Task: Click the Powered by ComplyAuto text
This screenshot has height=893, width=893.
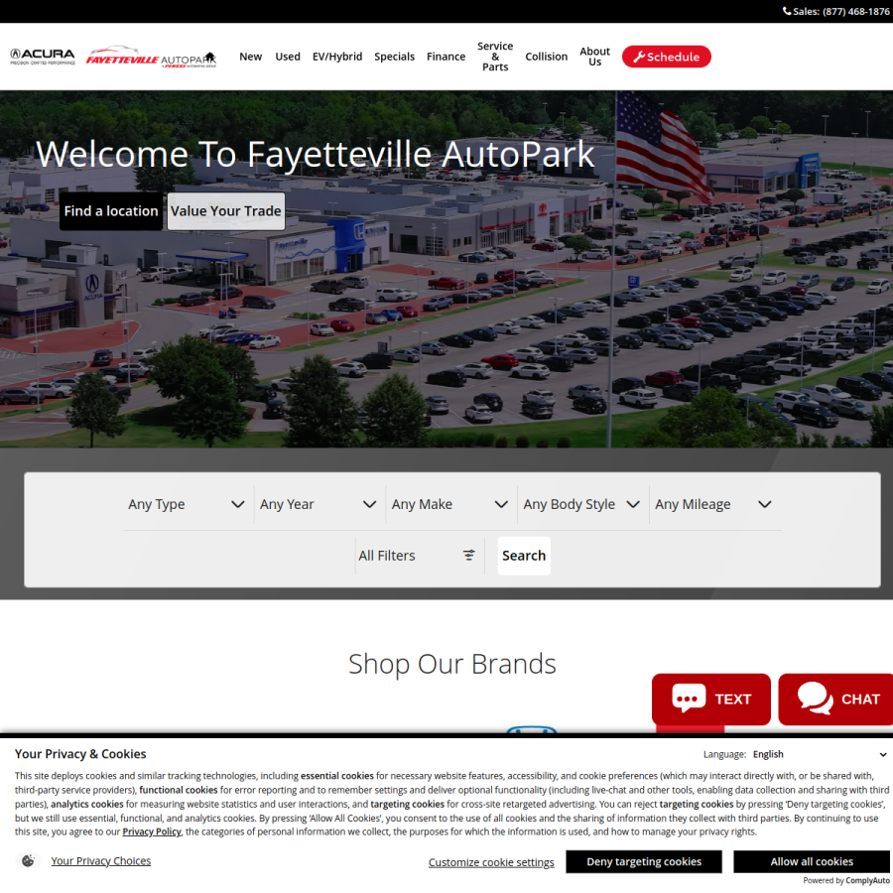Action: tap(846, 881)
